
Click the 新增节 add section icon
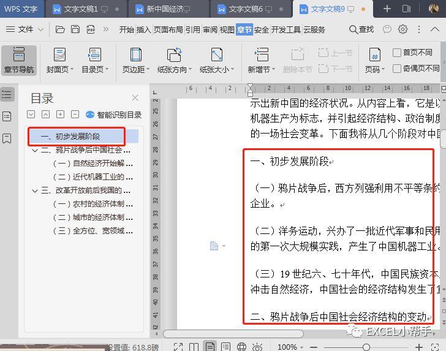click(262, 60)
